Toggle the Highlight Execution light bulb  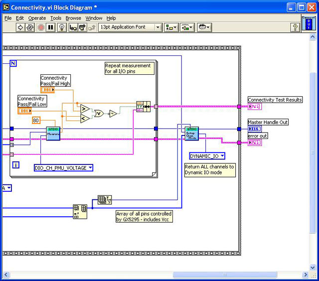[62, 27]
